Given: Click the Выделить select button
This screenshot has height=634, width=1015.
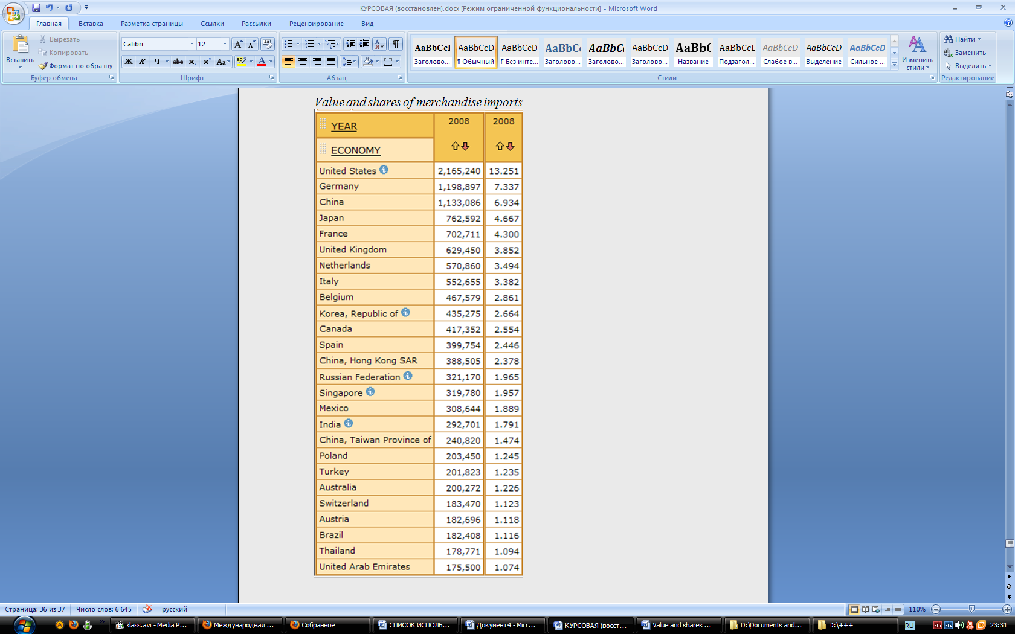Looking at the screenshot, I should (968, 66).
